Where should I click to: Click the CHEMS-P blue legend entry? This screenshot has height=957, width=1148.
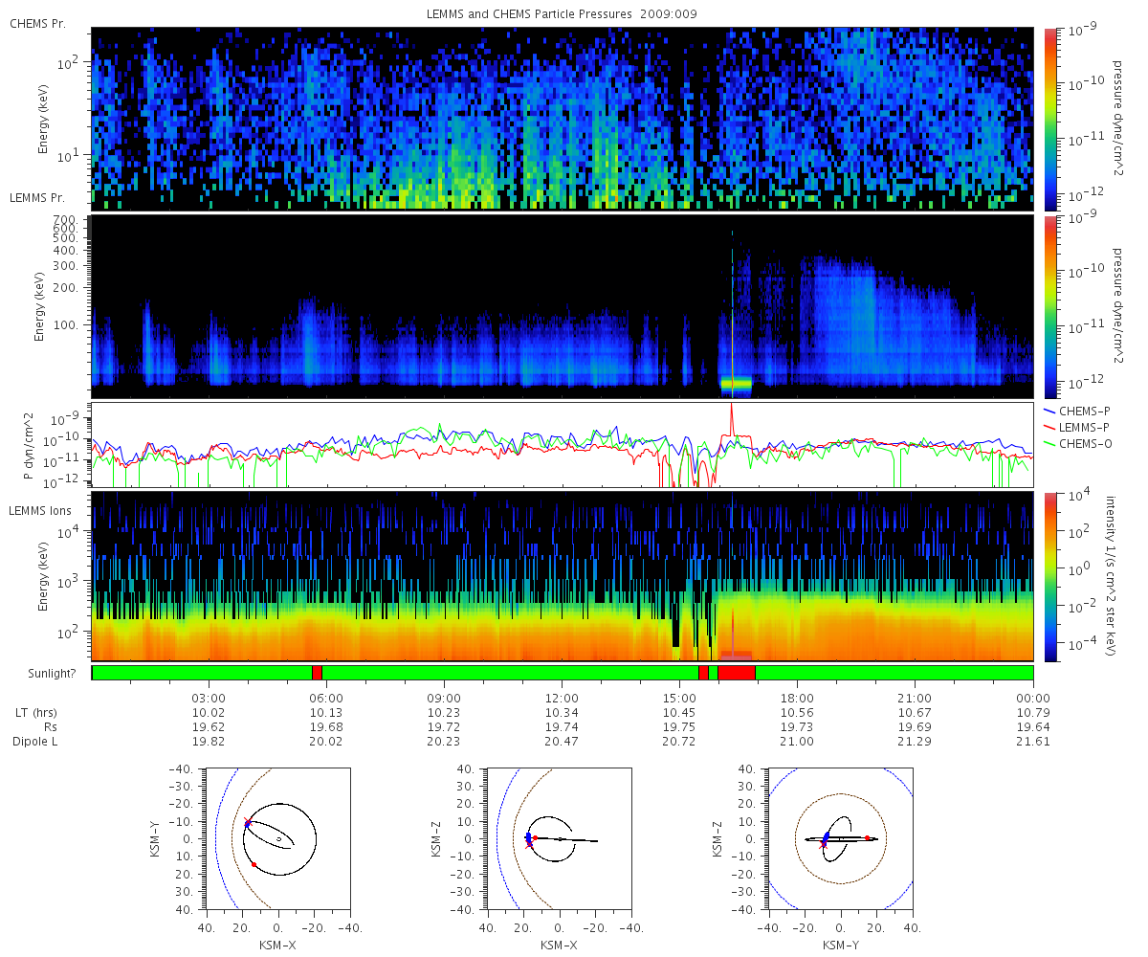tap(1075, 410)
